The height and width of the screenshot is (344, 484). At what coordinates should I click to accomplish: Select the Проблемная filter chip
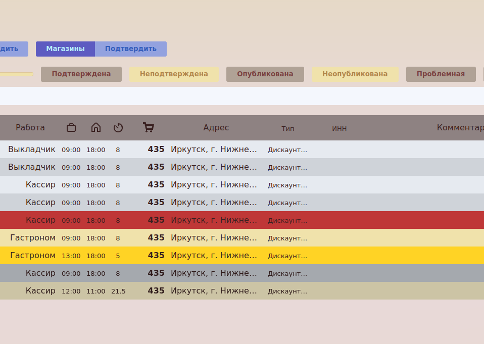[x=441, y=74]
